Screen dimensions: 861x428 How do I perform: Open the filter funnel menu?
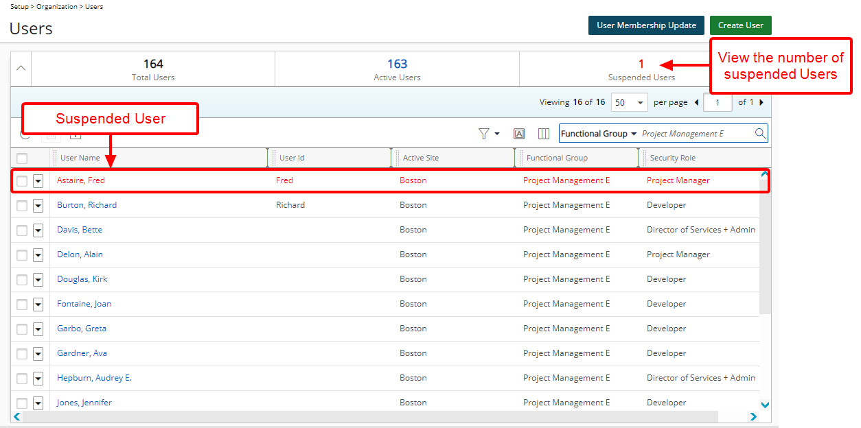coord(488,134)
